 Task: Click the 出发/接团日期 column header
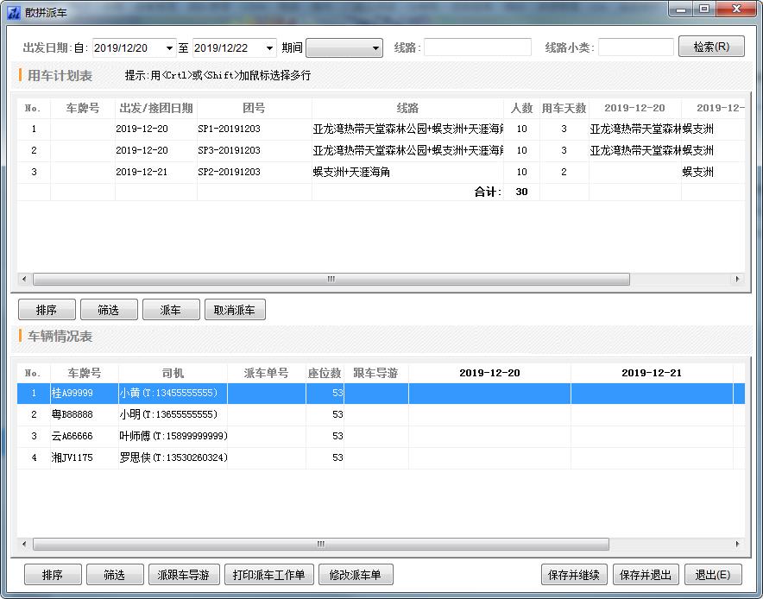[x=156, y=108]
